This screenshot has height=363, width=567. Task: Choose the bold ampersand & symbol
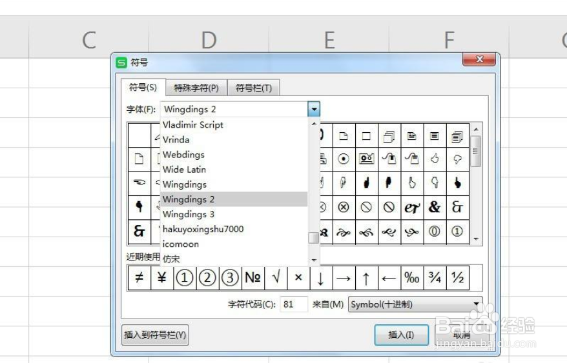coord(435,207)
